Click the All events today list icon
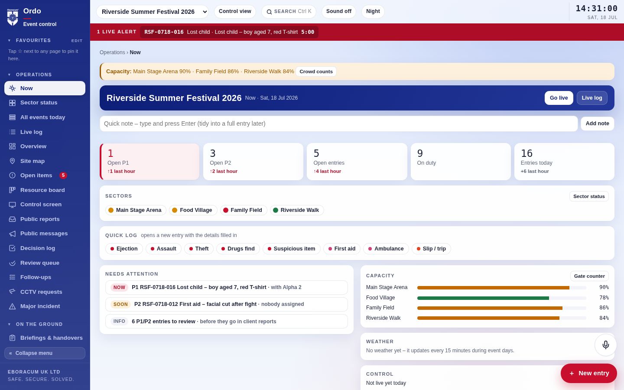Image resolution: width=624 pixels, height=390 pixels. 12,117
